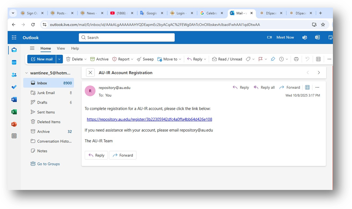Collapse the wantinee_5@hotmail account folder tree
352x209 pixels.
26,73
